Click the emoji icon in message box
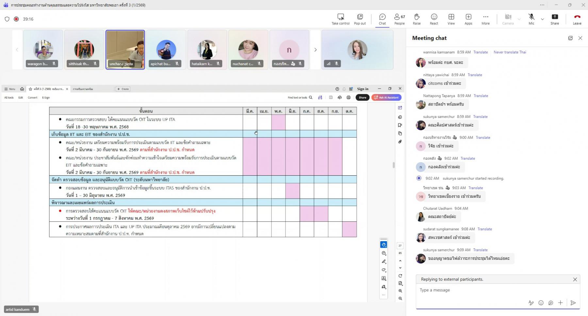 coord(541,303)
